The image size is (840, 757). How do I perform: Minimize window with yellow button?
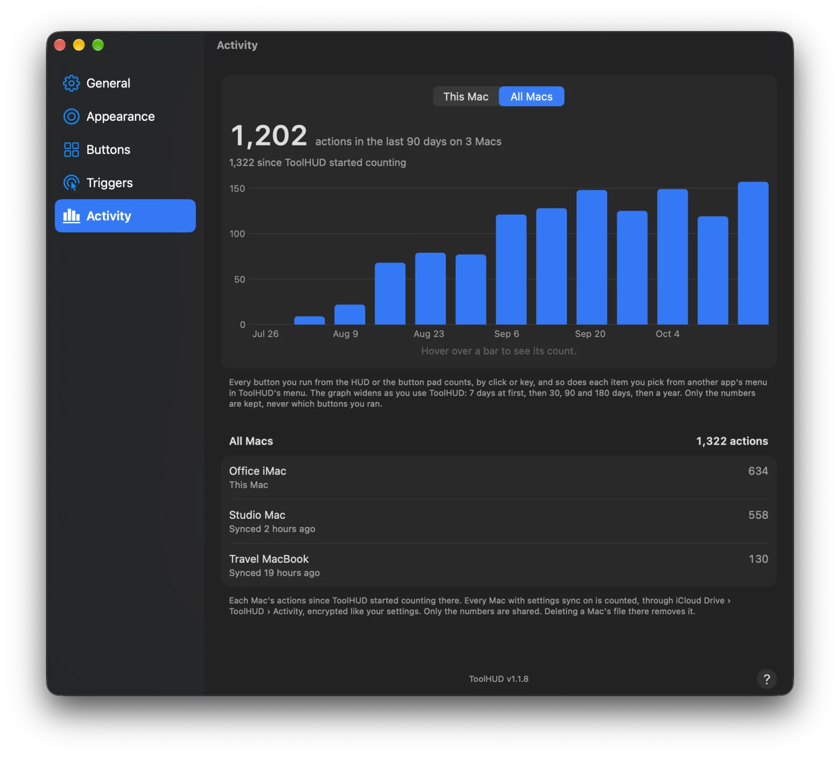79,45
